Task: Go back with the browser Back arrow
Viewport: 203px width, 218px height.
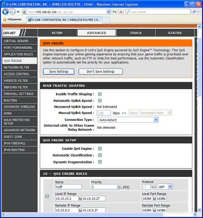Action: 5,12
